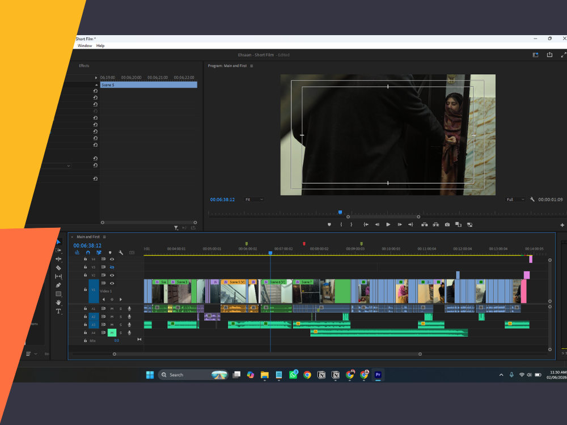The height and width of the screenshot is (425, 567).
Task: Step forward one frame
Action: tap(400, 224)
